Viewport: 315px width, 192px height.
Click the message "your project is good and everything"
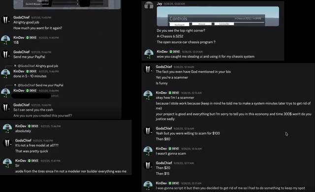tap(233, 116)
